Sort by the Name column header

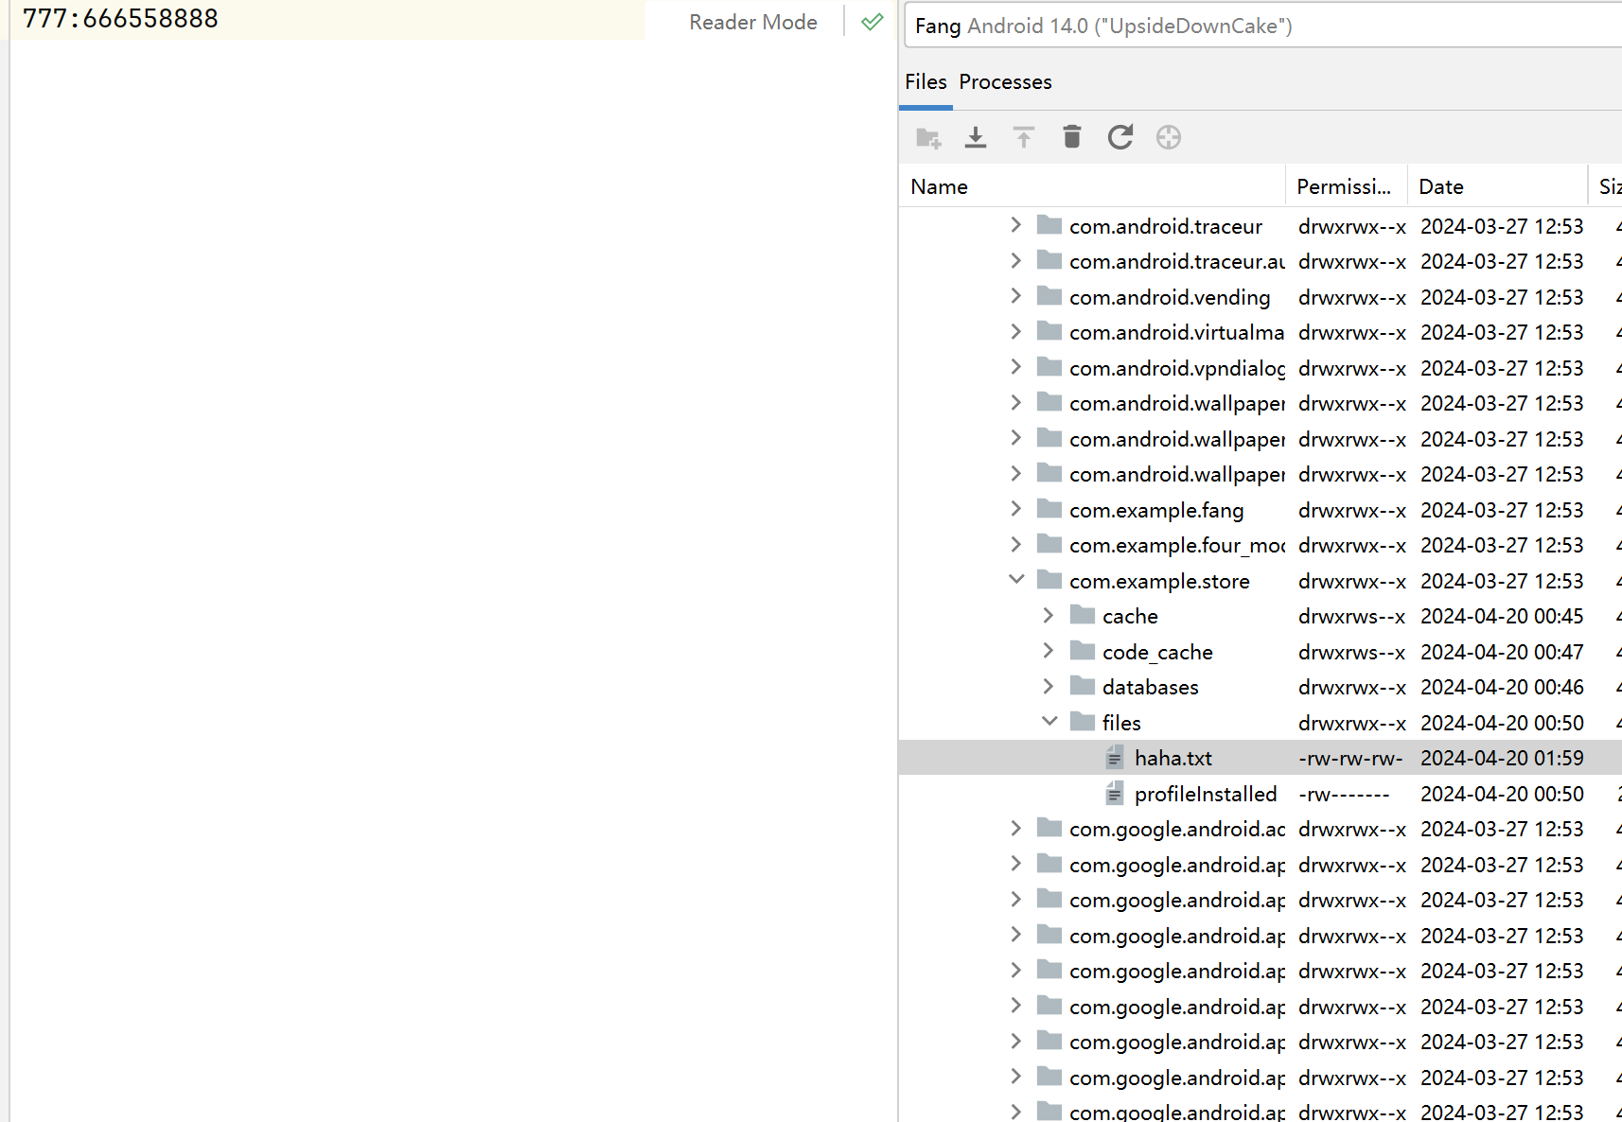click(x=1093, y=186)
